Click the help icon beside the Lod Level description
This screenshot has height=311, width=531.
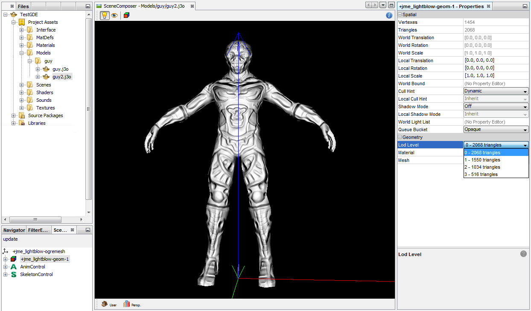click(x=523, y=253)
